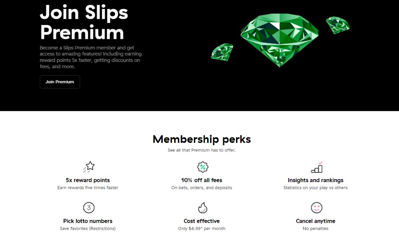Open the "Insights and rankings" perk title
Screen dimensions: 399x239
(x=315, y=180)
